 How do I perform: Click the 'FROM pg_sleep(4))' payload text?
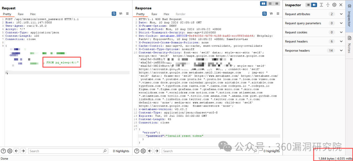click(x=62, y=63)
